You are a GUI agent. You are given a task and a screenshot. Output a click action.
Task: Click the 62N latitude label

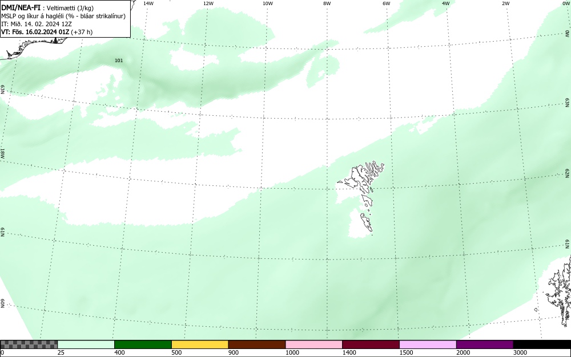568,173
